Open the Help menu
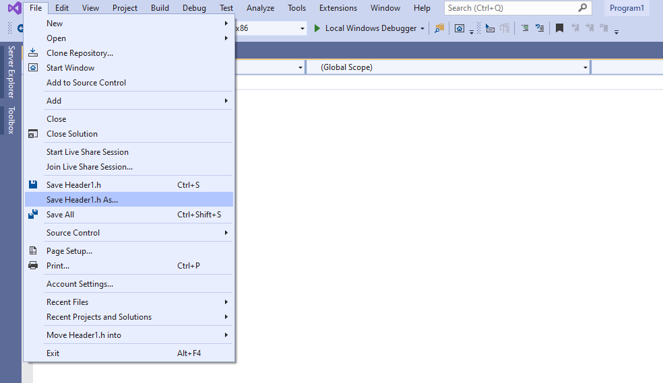 point(422,8)
